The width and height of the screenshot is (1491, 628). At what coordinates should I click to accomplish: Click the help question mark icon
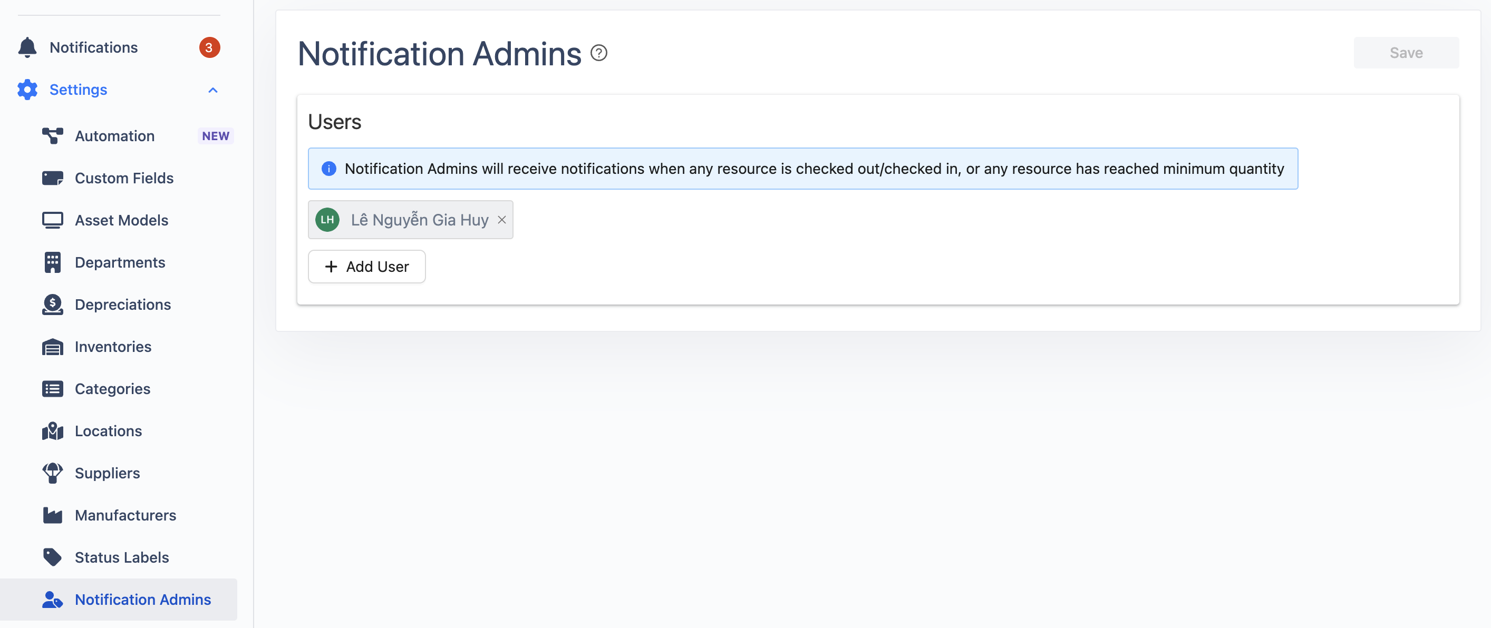click(x=598, y=53)
